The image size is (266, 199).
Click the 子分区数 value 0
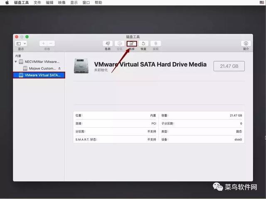[241, 124]
